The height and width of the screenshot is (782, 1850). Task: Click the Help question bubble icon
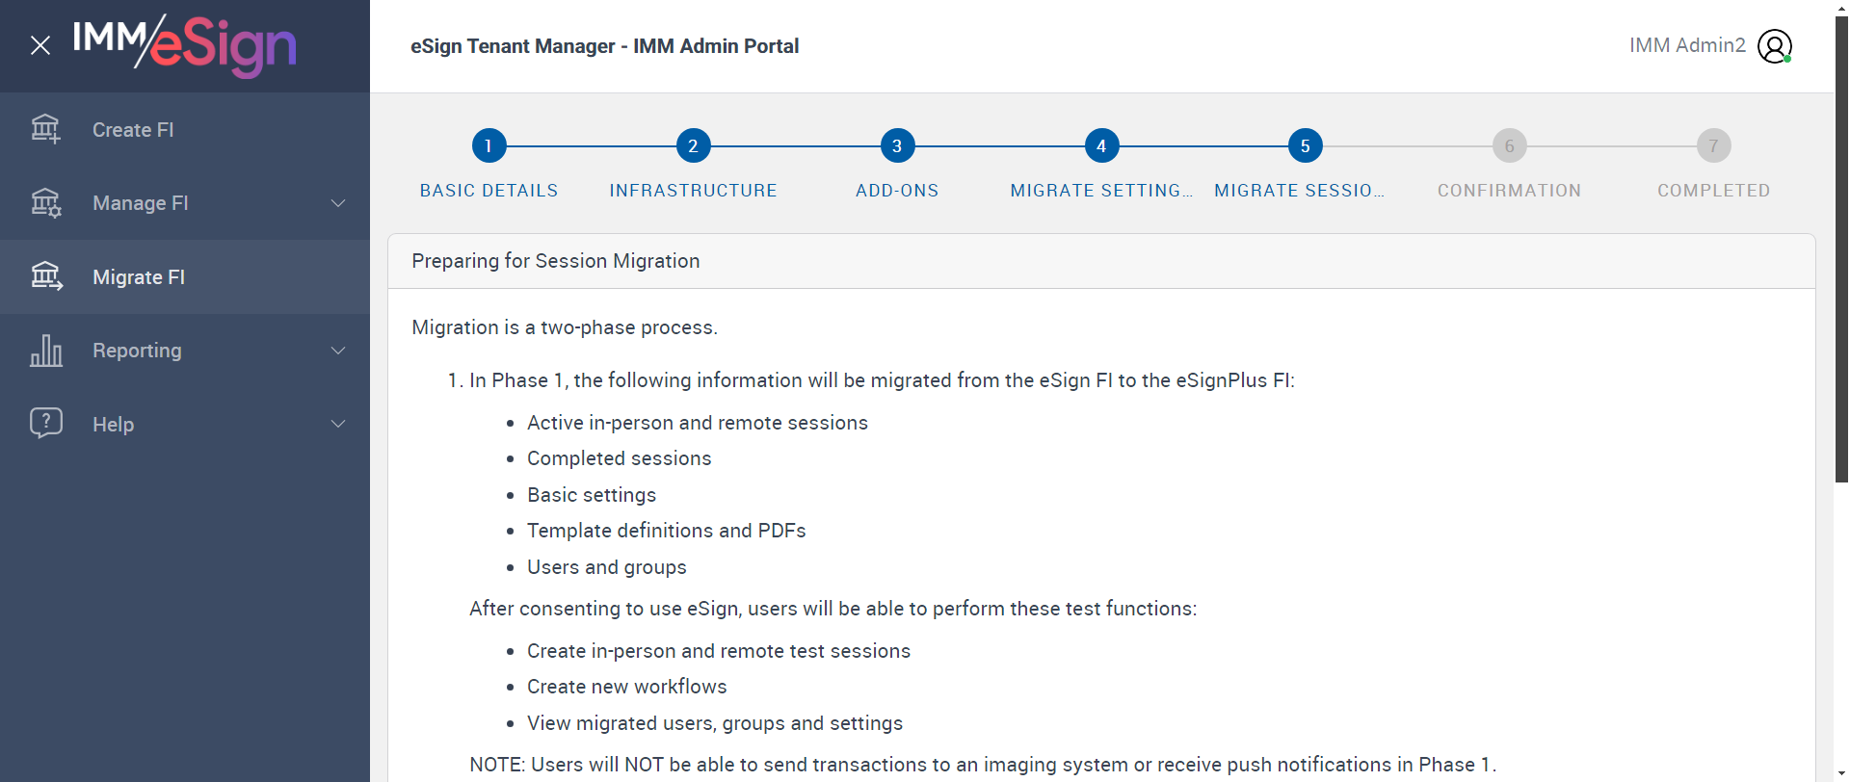click(x=45, y=423)
